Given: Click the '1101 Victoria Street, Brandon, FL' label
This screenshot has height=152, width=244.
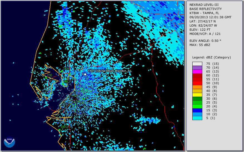Looking at the screenshot, I should tap(109, 71).
